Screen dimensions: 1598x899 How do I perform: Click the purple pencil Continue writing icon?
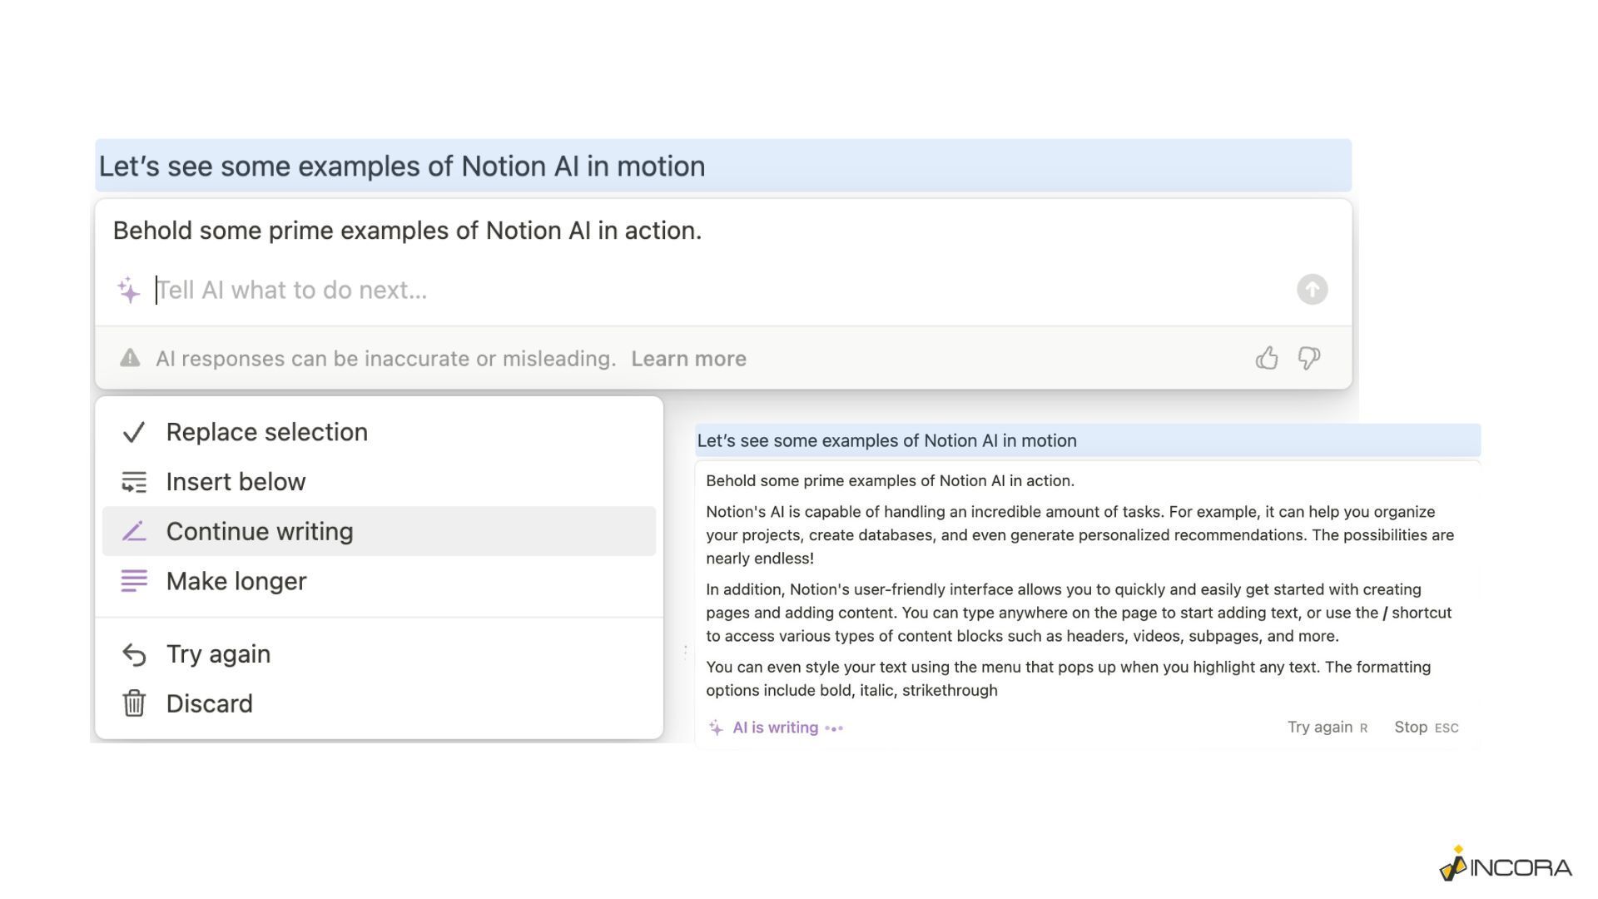pos(134,531)
